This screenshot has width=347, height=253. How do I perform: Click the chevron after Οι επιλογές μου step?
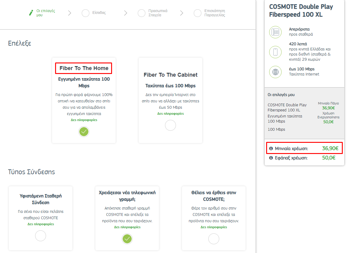(x=70, y=13)
